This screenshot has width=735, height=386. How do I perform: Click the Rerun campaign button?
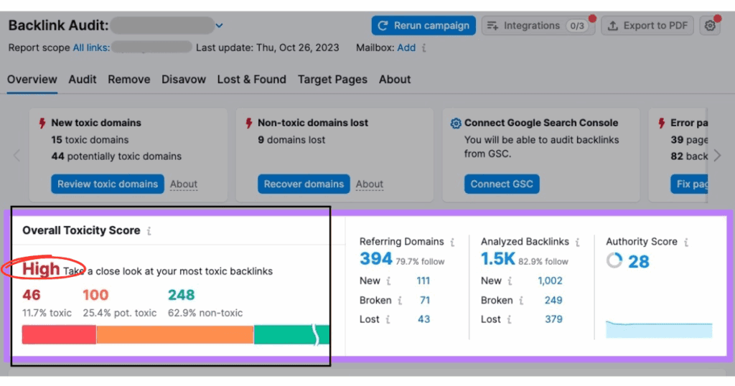point(423,26)
